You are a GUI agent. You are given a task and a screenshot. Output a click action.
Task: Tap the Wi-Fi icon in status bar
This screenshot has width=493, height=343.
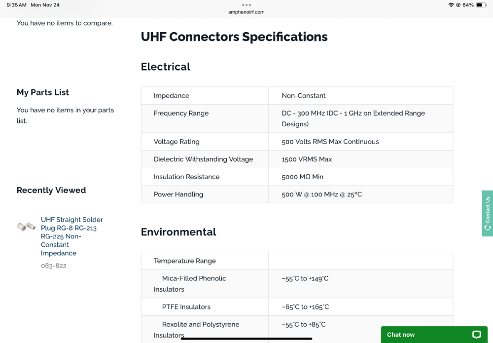(451, 5)
